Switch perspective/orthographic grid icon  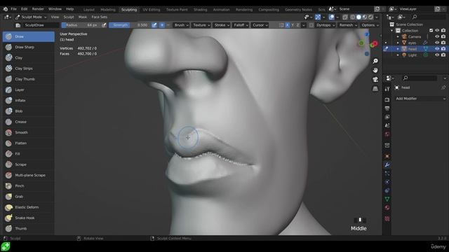point(375,89)
